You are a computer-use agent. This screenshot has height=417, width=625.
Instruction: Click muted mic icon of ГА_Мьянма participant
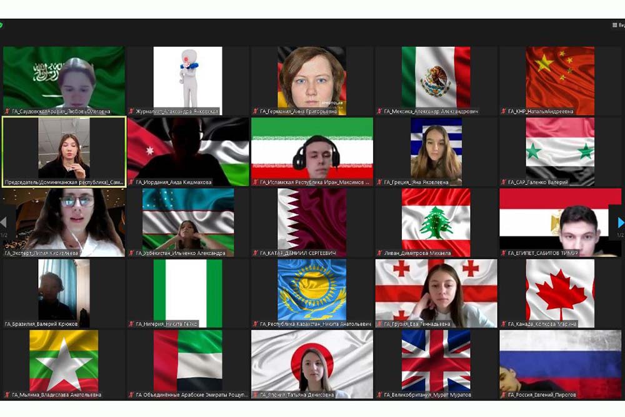pyautogui.click(x=7, y=394)
